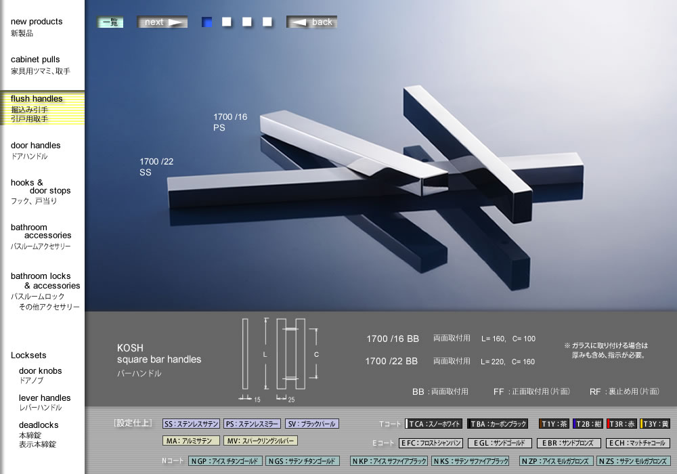
Task: Select MV sparkling silver finish
Action: [x=261, y=441]
